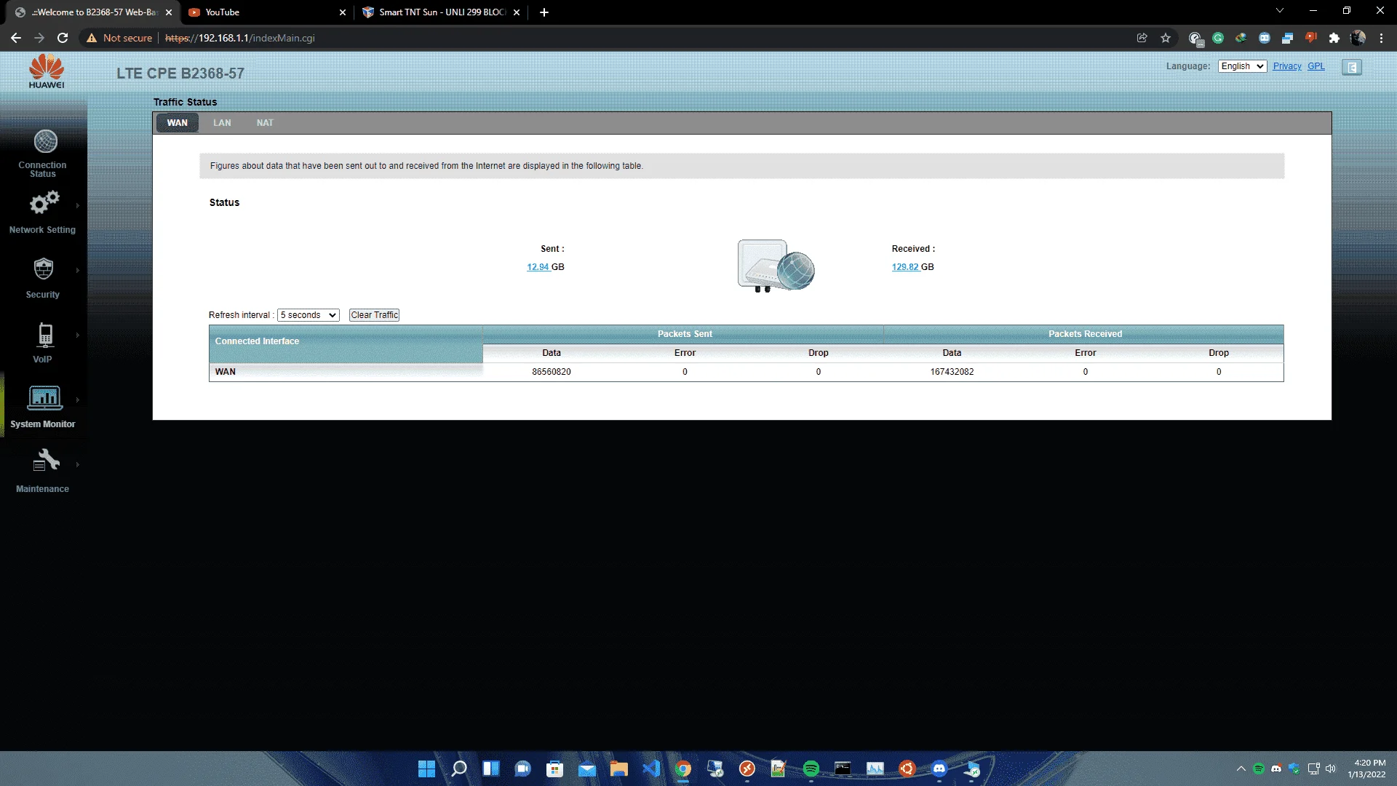Open the Mail app from taskbar

[x=587, y=769]
